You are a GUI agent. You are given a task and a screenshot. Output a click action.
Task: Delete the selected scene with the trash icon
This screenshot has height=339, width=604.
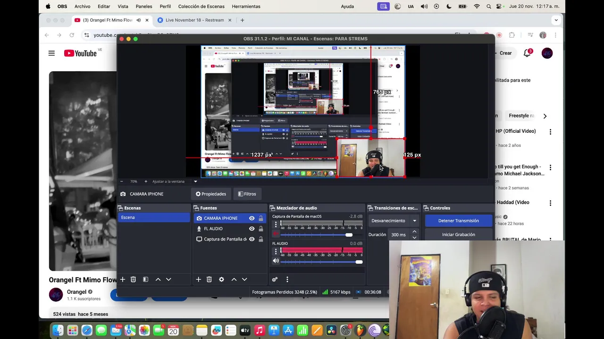click(x=133, y=280)
